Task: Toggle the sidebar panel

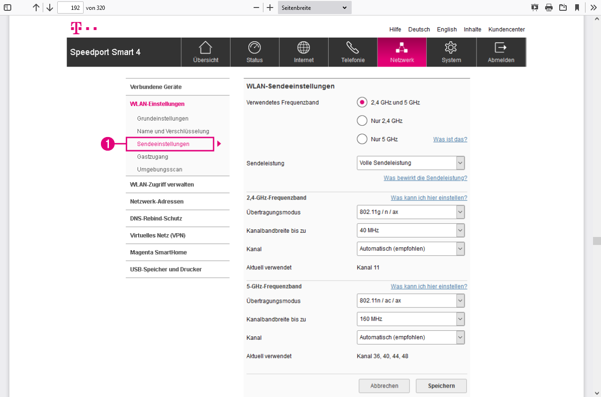Action: tap(7, 7)
